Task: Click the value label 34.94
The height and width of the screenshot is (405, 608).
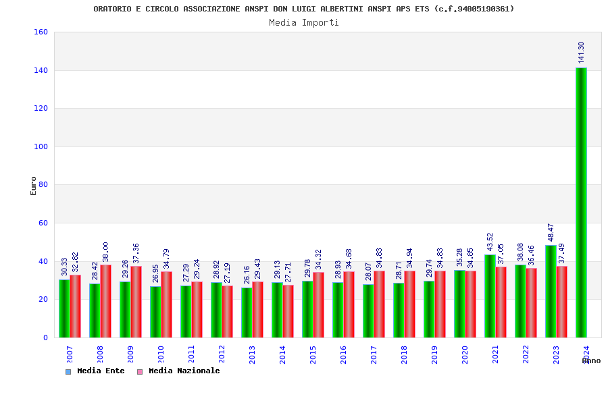Action: [409, 258]
